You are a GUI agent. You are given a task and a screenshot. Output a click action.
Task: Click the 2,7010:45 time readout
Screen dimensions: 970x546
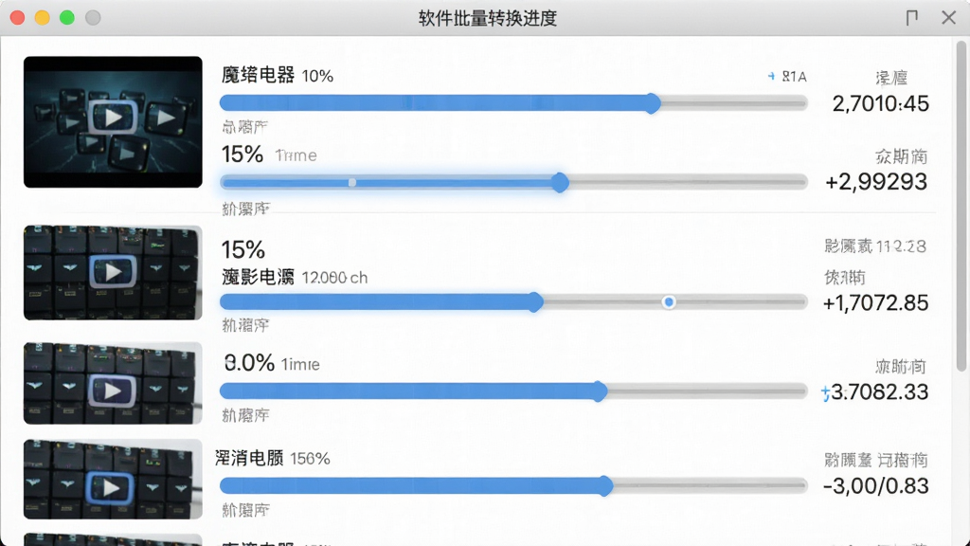pos(880,103)
